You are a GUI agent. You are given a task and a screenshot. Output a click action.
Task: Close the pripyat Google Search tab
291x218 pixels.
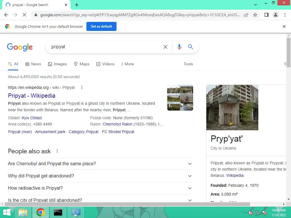(x=66, y=5)
